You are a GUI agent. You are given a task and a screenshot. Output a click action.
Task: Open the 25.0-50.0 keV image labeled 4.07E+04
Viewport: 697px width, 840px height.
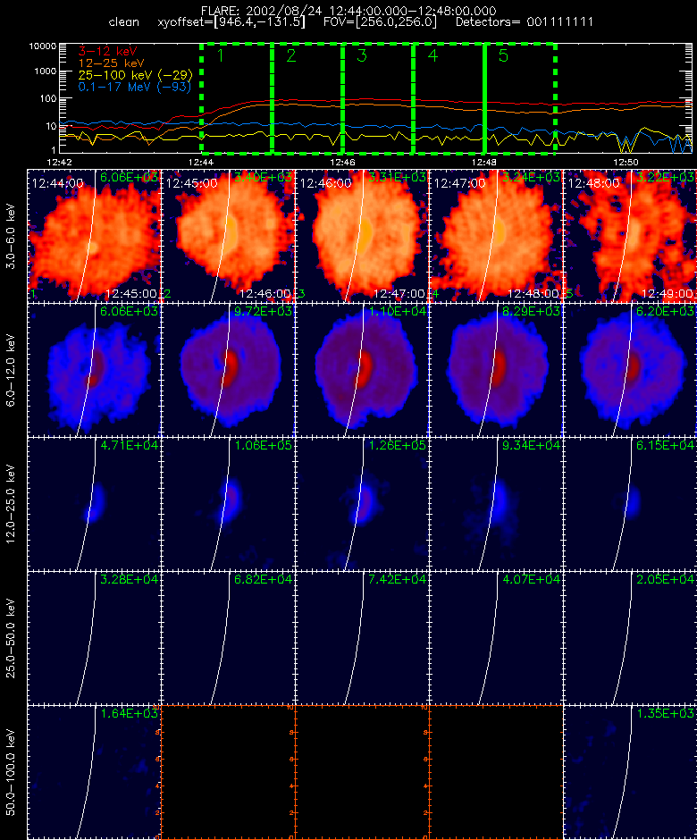coord(496,638)
